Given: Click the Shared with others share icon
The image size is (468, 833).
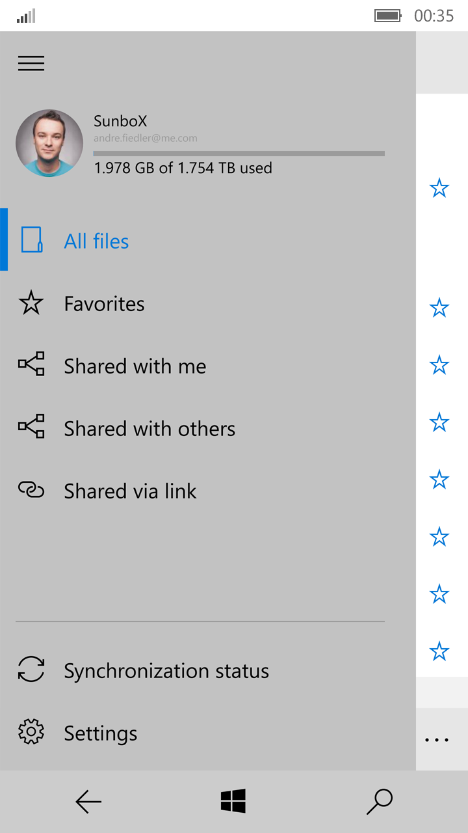Looking at the screenshot, I should click(31, 426).
